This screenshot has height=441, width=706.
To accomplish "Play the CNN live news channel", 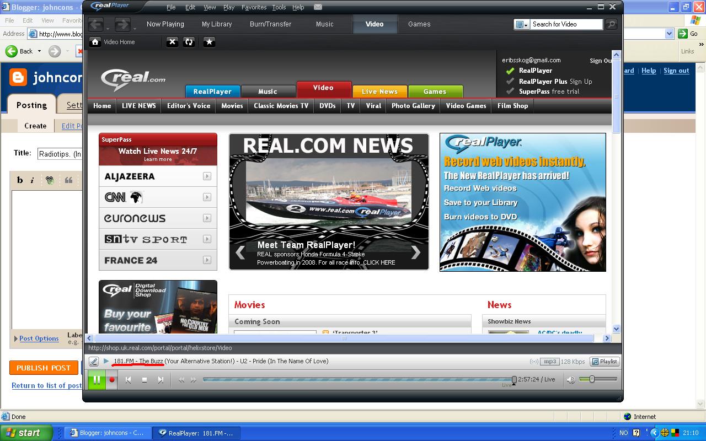I will click(x=158, y=197).
